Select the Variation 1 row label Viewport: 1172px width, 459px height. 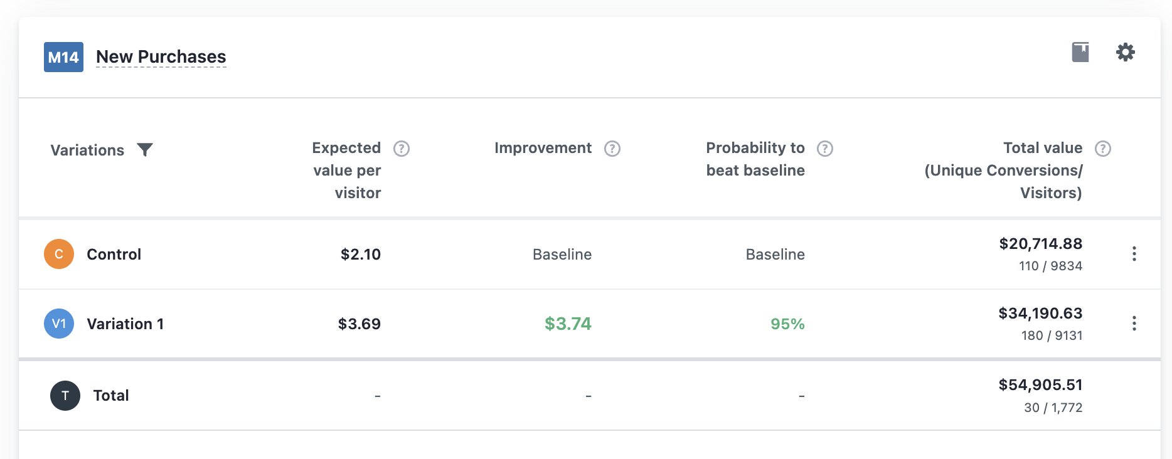tap(125, 324)
